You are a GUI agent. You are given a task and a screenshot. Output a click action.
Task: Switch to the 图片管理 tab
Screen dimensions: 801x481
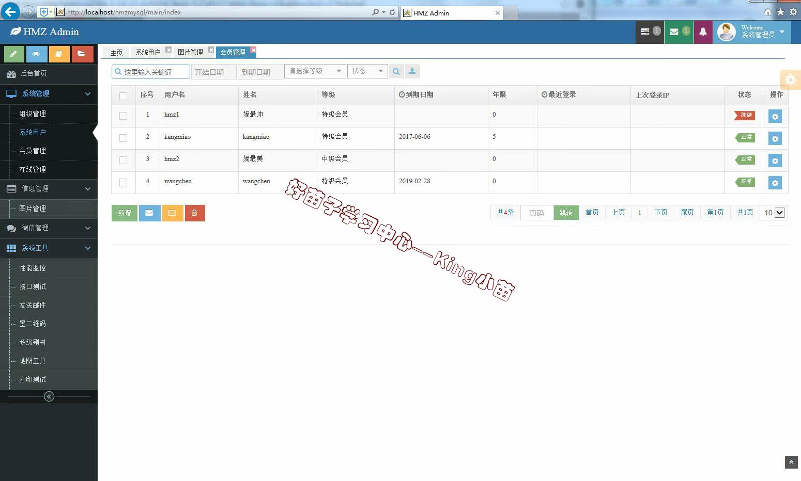point(190,52)
